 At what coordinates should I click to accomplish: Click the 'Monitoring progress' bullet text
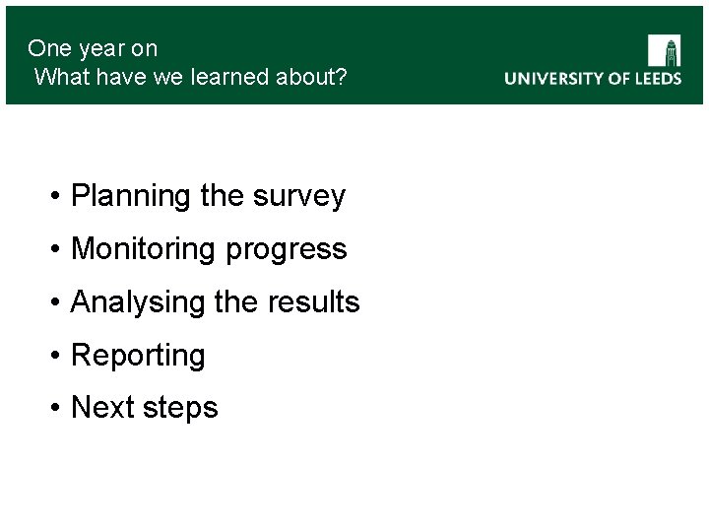tap(209, 248)
